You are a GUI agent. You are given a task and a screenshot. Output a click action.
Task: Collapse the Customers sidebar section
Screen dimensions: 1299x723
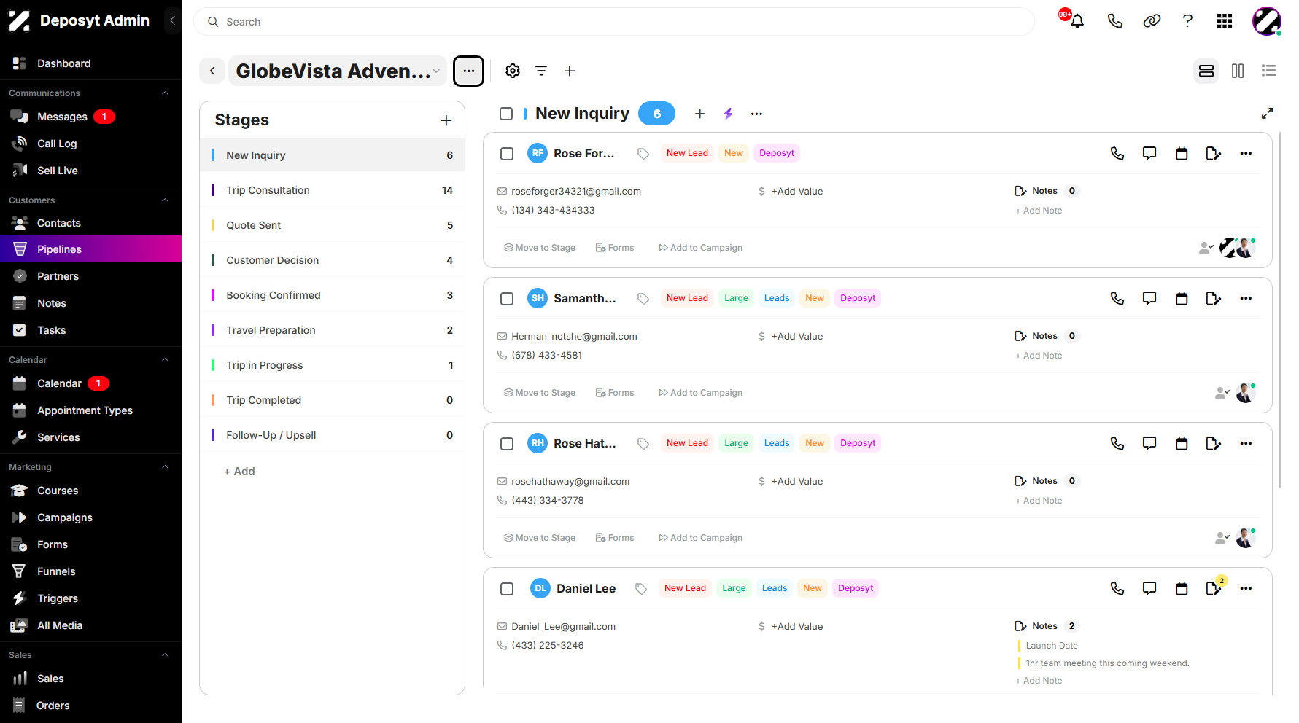(x=165, y=200)
